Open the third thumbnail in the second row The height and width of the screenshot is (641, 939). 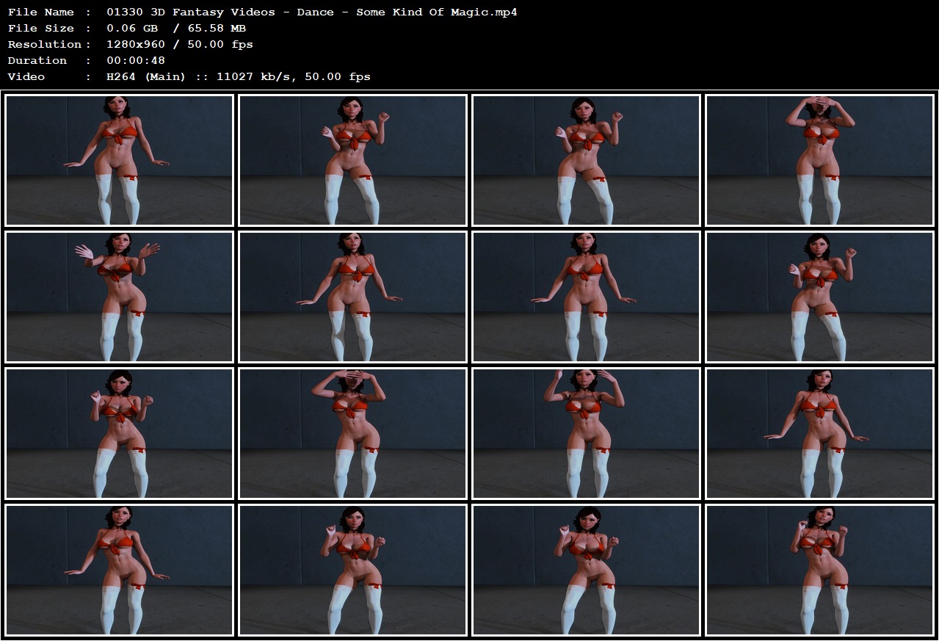[x=586, y=297]
